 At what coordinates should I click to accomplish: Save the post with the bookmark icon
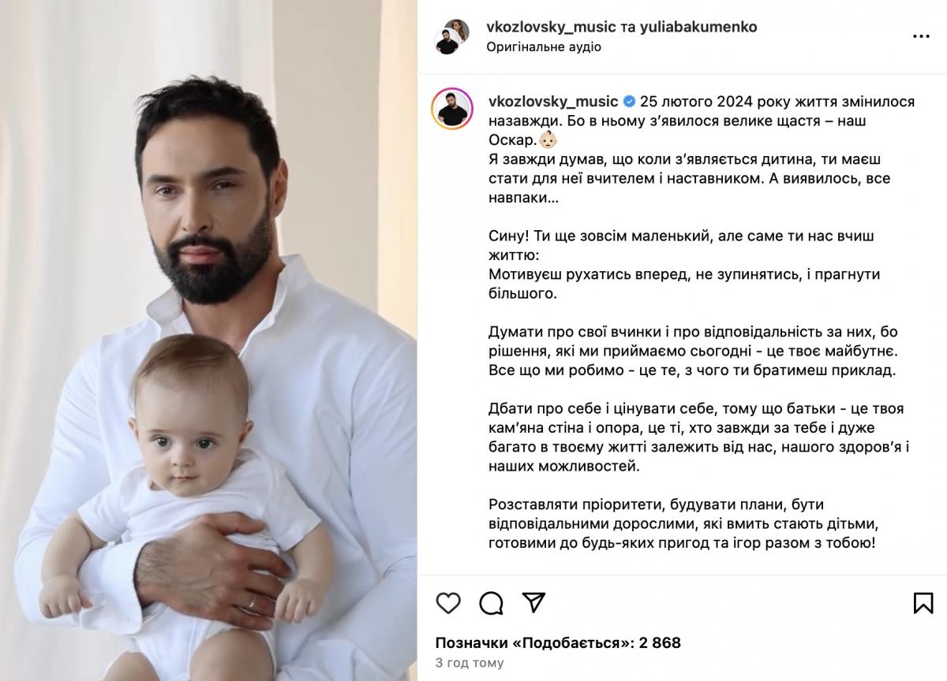tap(923, 603)
